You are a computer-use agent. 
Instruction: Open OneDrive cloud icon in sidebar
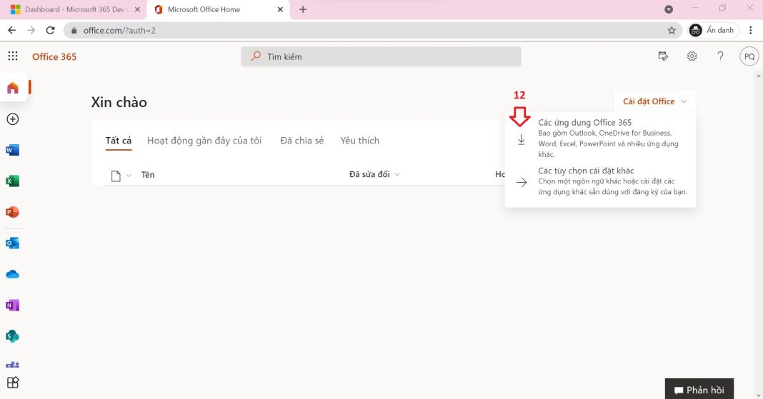pos(12,274)
